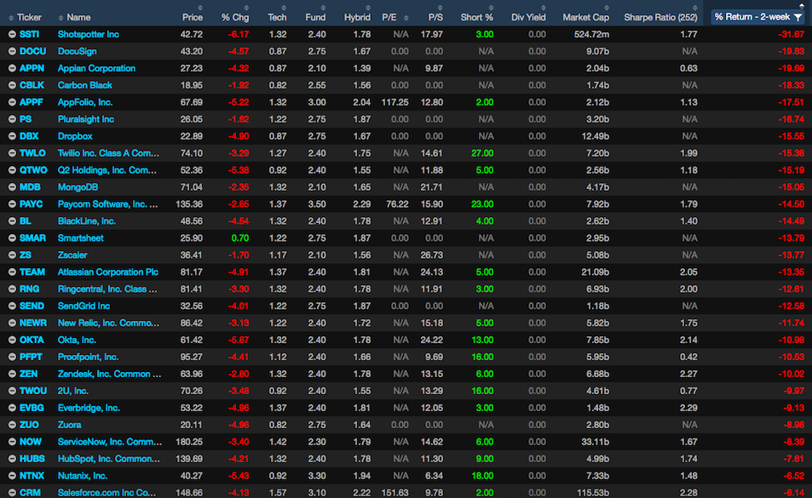
Task: Open the MongoDB name link
Action: [x=78, y=187]
